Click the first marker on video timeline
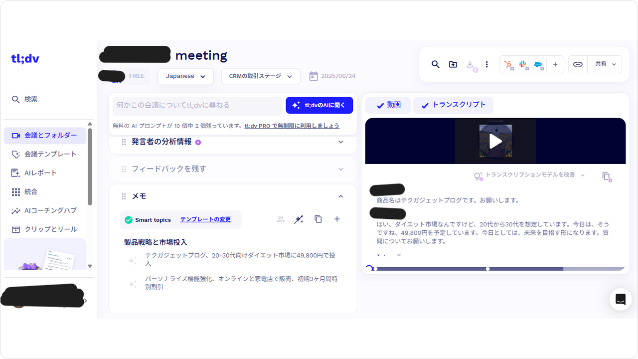Viewport: 638px width, 359px height. [x=375, y=269]
